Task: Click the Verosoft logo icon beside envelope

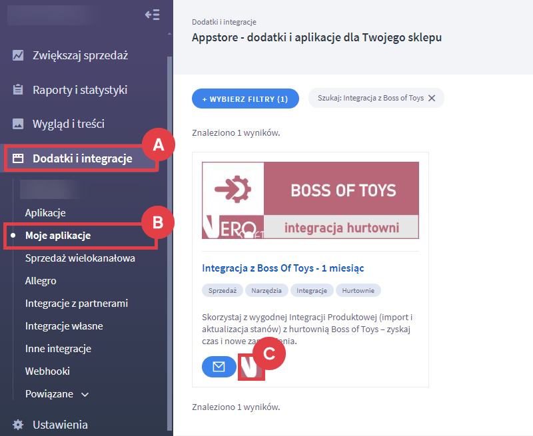Action: click(x=251, y=367)
